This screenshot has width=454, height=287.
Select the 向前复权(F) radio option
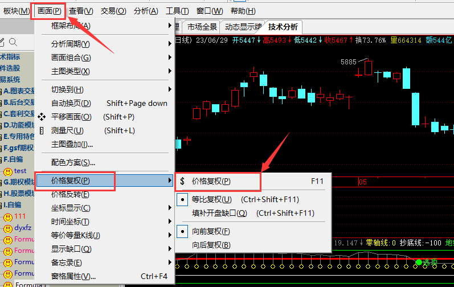pos(253,231)
